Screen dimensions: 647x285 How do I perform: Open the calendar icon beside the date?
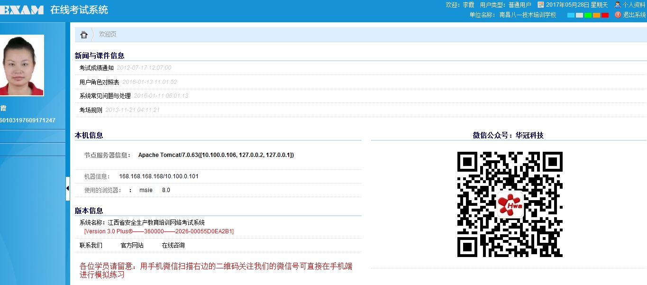pyautogui.click(x=540, y=5)
